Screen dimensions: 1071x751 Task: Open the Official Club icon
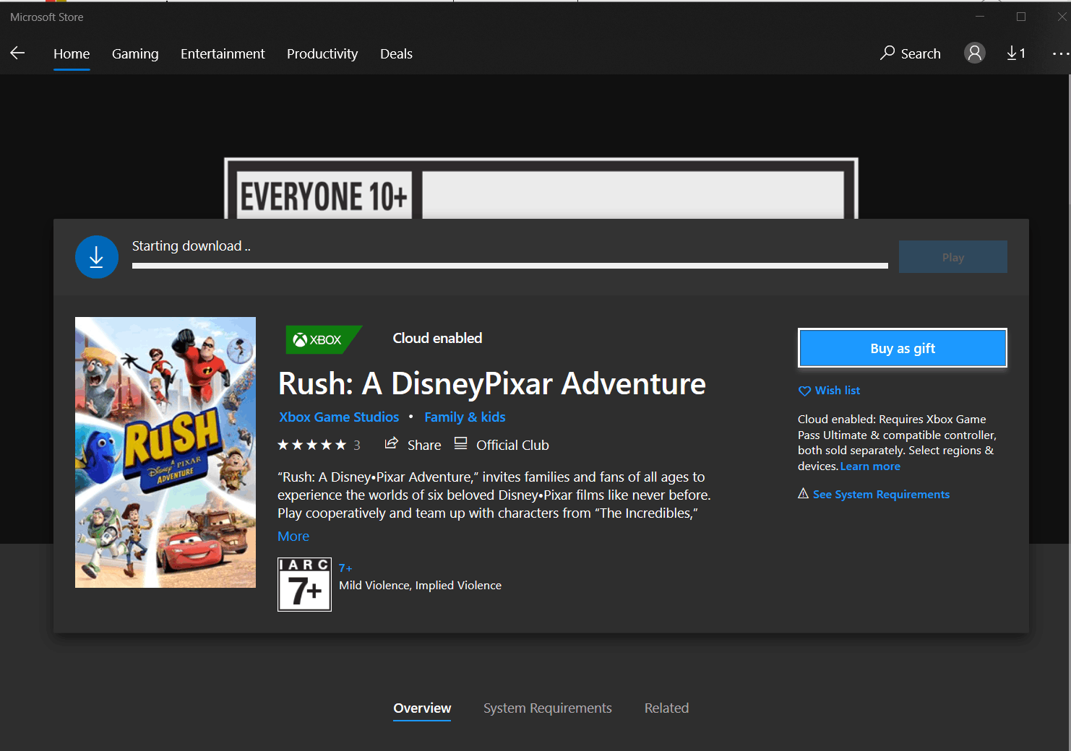[x=460, y=443]
